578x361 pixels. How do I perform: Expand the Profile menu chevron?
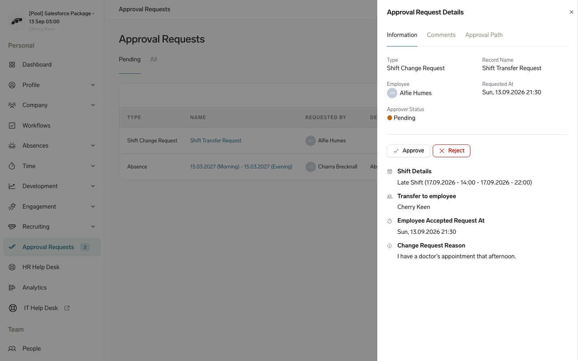pos(93,85)
